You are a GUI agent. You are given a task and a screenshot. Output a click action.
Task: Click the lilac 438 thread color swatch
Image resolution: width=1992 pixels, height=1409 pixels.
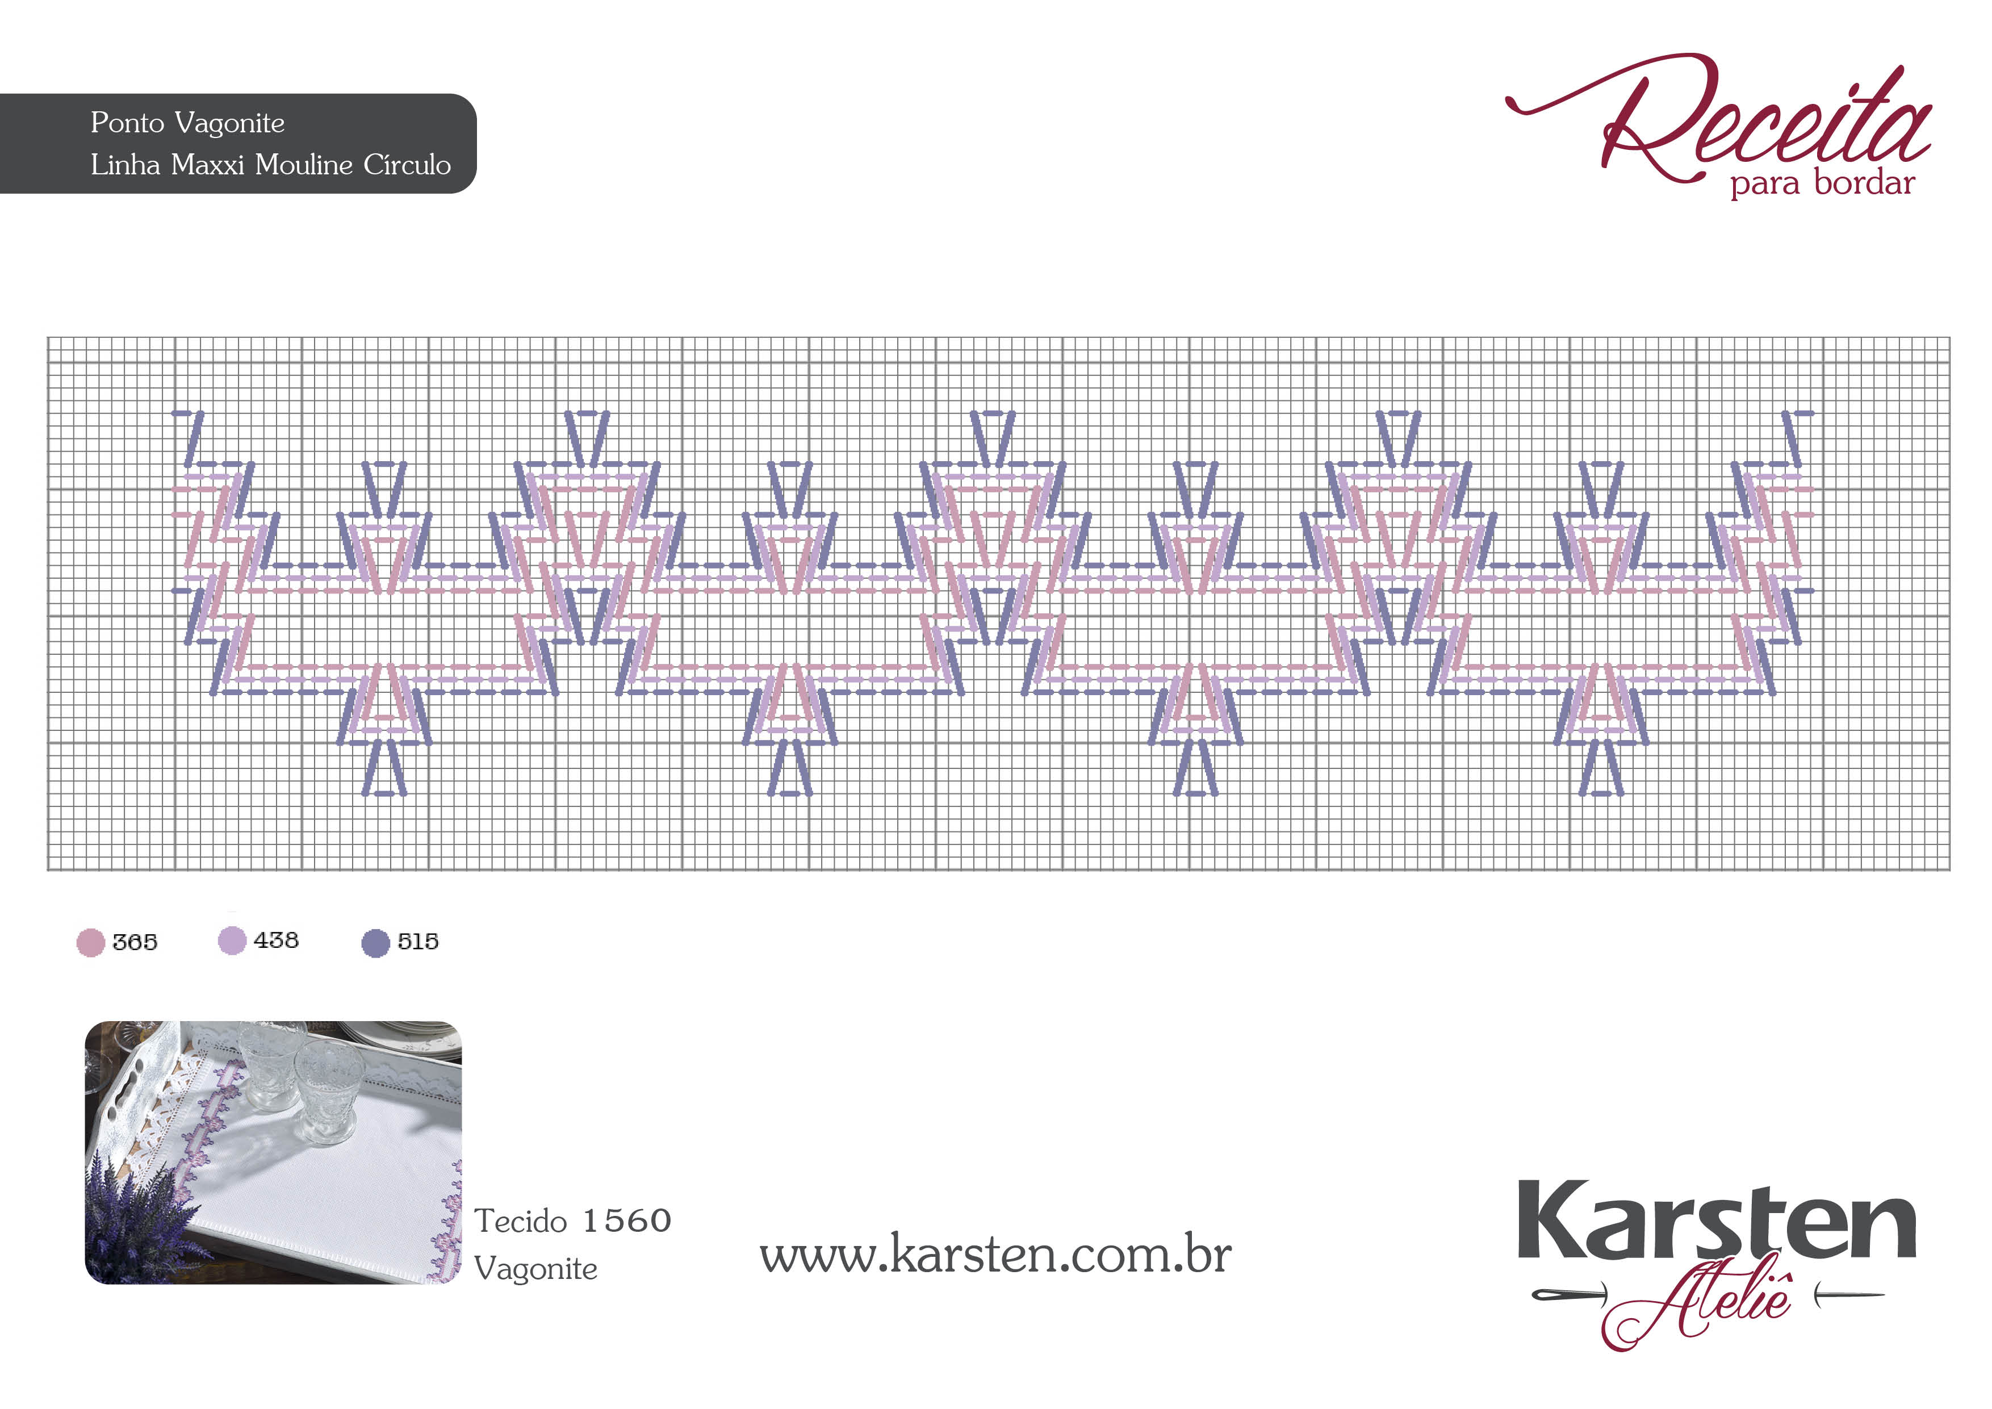click(232, 940)
